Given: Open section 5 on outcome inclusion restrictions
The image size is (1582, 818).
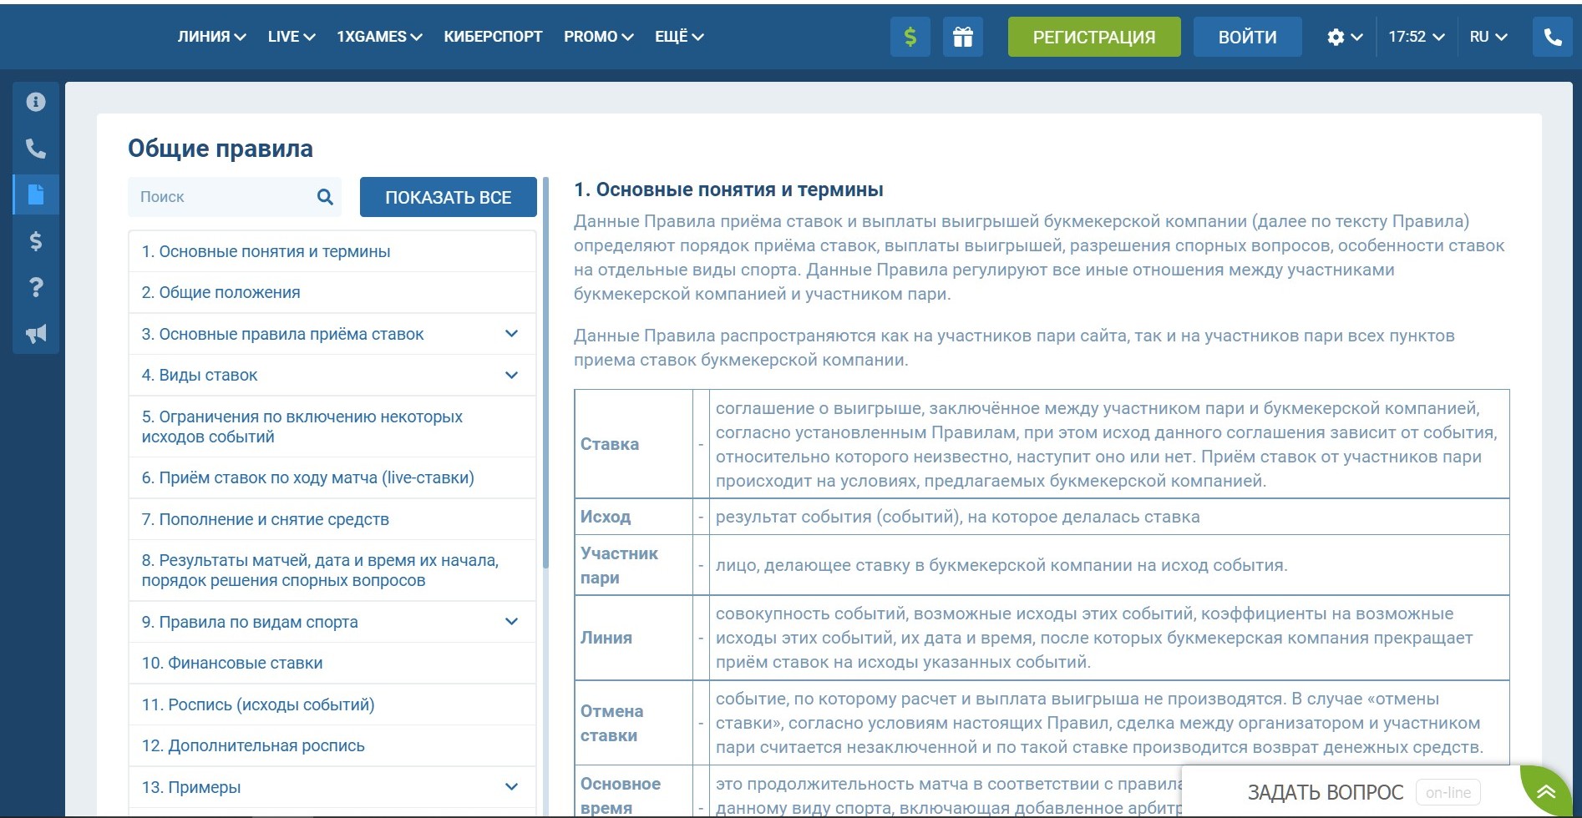Looking at the screenshot, I should pyautogui.click(x=332, y=427).
